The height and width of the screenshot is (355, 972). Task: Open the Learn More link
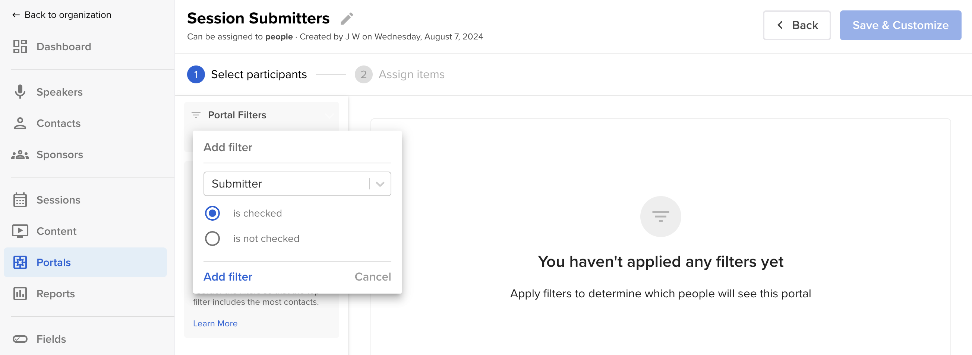pyautogui.click(x=215, y=323)
